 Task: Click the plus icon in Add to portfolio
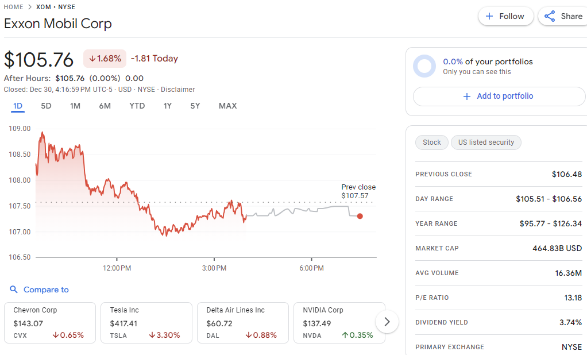[466, 97]
